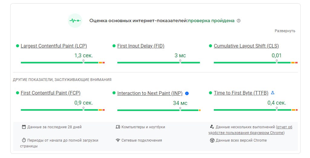Click the computers and laptops device icon
Viewport: 310px width, 158px height.
[118, 127]
